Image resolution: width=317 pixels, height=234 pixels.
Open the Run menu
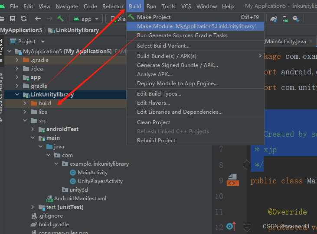pos(151,6)
